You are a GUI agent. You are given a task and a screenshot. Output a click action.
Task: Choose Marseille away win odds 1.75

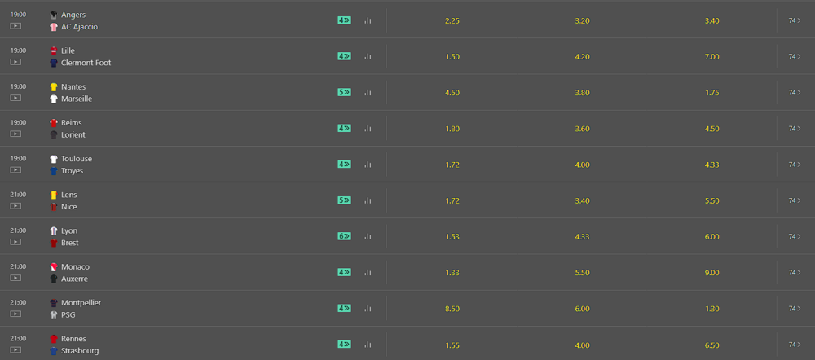pos(711,92)
